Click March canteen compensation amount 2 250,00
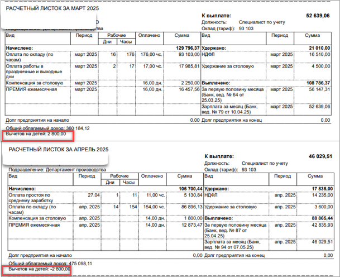This screenshot has width=340, height=277. click(190, 83)
